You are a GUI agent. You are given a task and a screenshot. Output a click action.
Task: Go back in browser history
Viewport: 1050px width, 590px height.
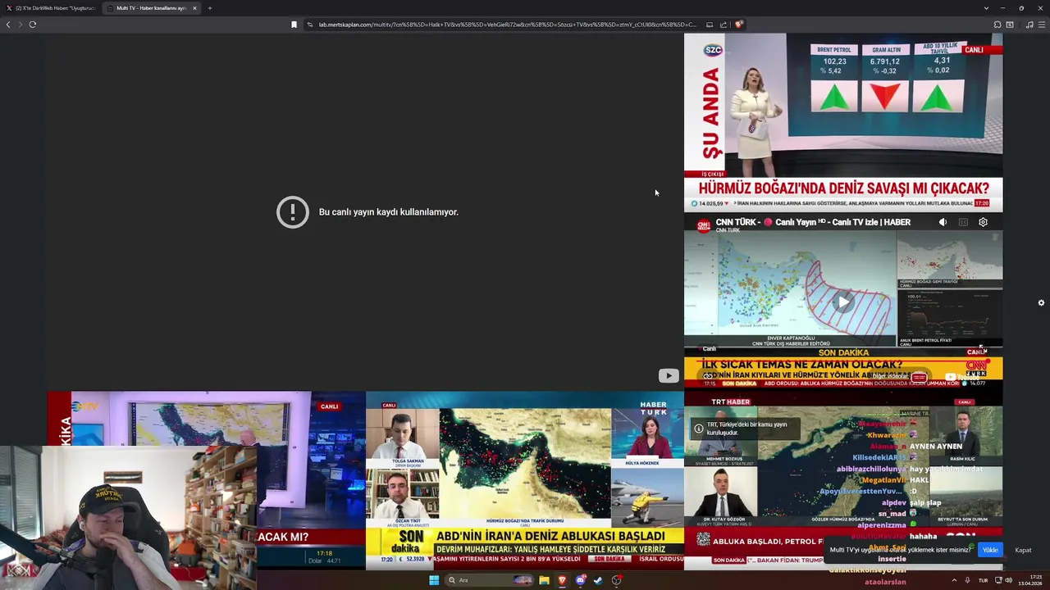click(x=8, y=25)
